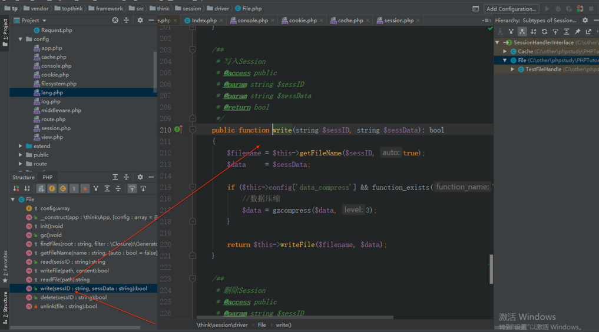
Task: Sort hierarchy alphabetically
Action: pos(533,32)
